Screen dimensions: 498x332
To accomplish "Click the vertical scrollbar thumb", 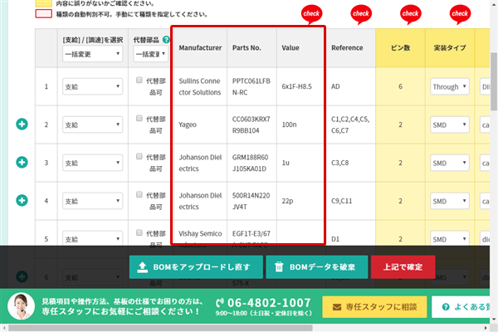I will (x=494, y=81).
